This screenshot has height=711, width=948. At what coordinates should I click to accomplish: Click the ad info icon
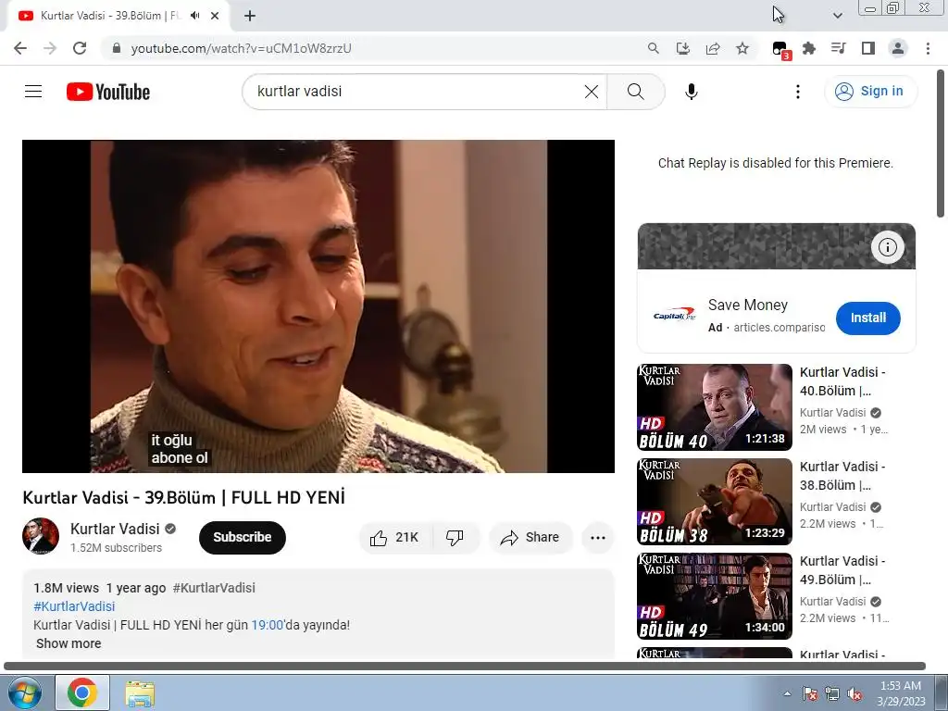pyautogui.click(x=888, y=246)
